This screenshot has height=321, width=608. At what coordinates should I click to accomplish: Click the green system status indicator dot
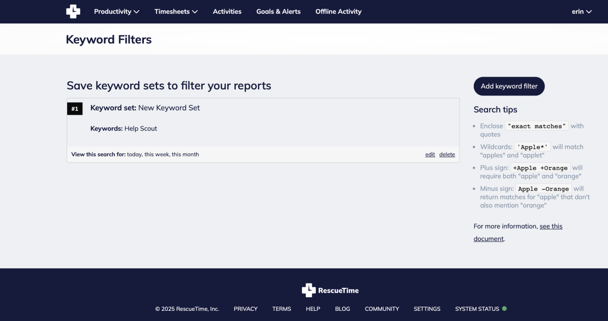point(504,308)
